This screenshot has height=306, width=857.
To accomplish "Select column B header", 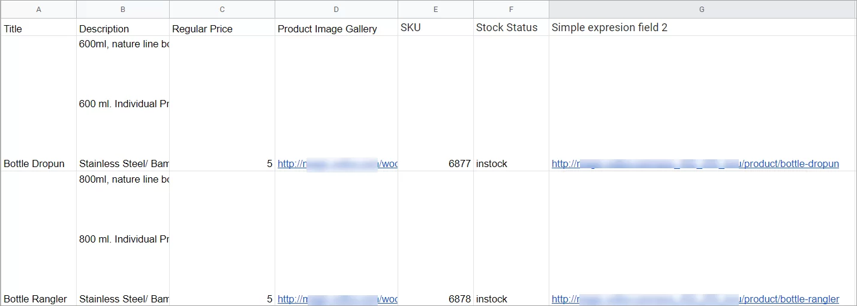I will click(x=123, y=10).
